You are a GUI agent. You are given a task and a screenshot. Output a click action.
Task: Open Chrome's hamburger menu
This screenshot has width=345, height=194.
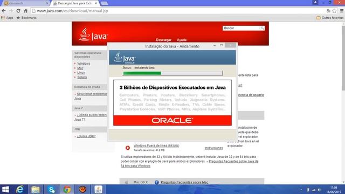tap(342, 11)
